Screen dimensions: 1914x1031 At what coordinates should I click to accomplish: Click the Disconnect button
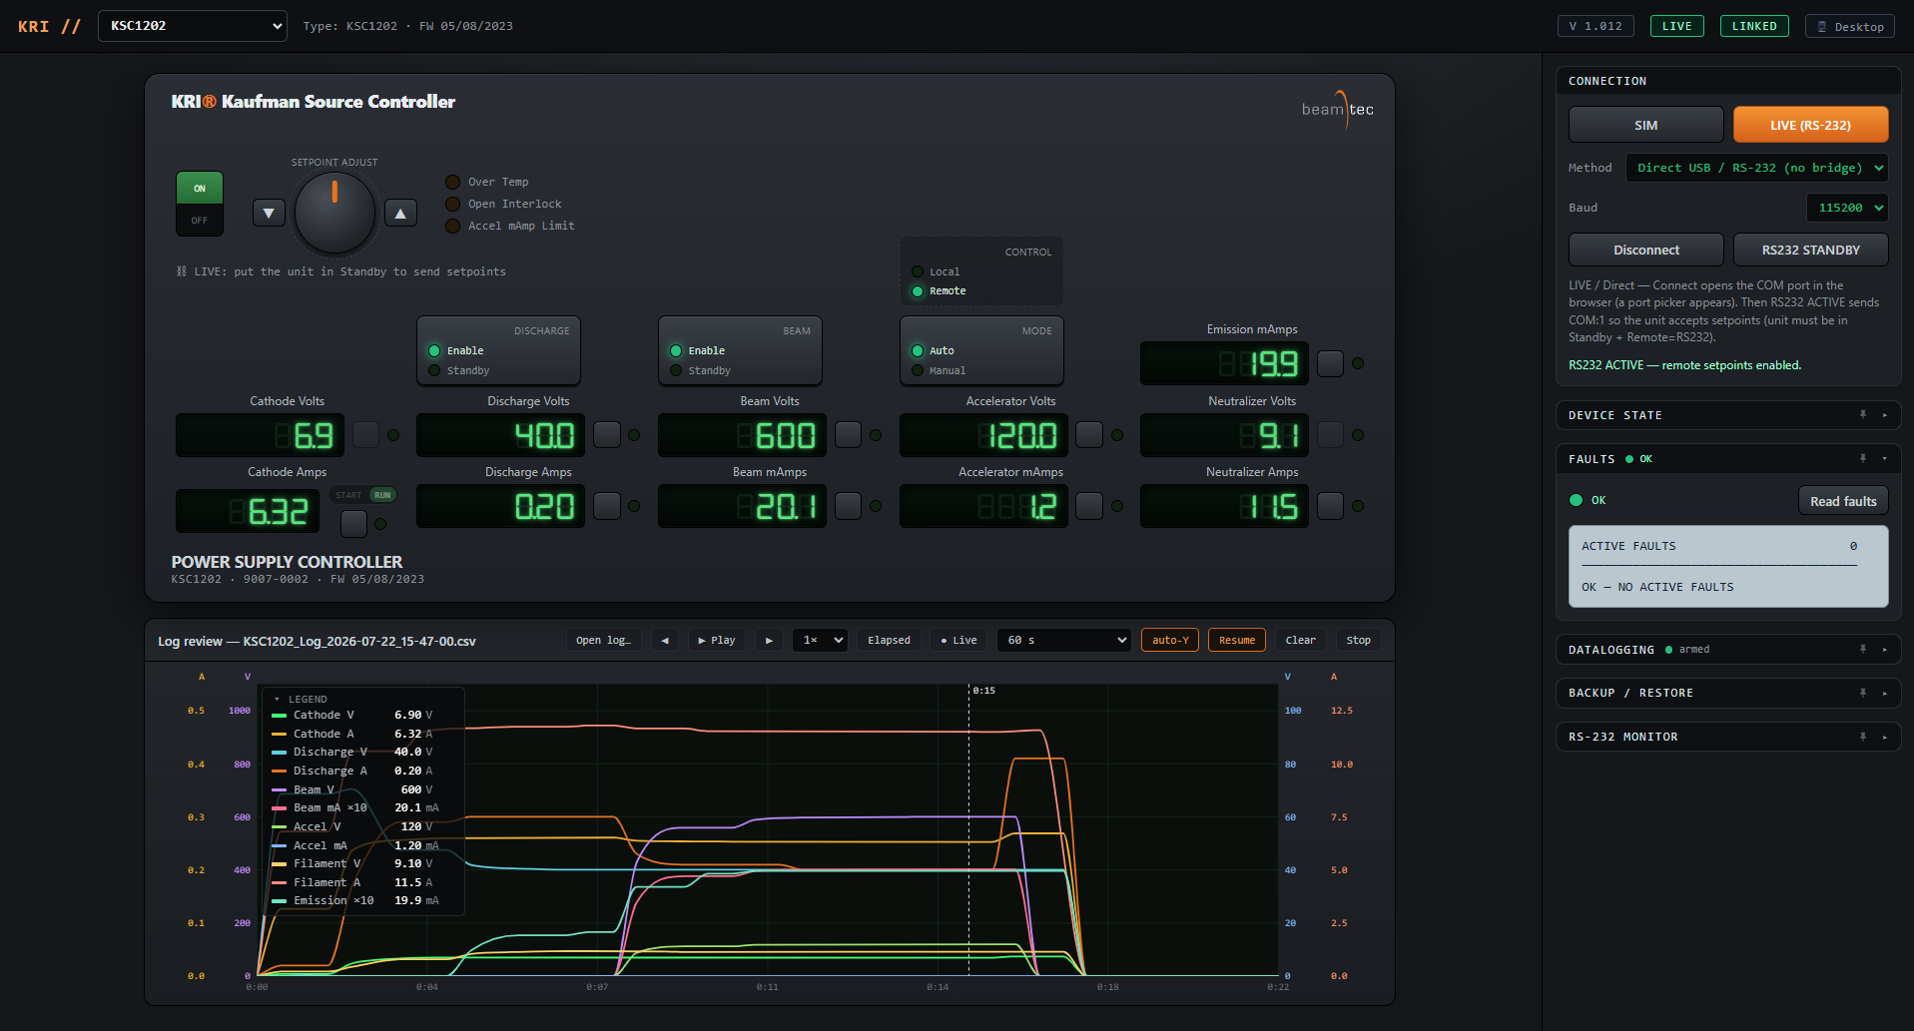tap(1646, 250)
